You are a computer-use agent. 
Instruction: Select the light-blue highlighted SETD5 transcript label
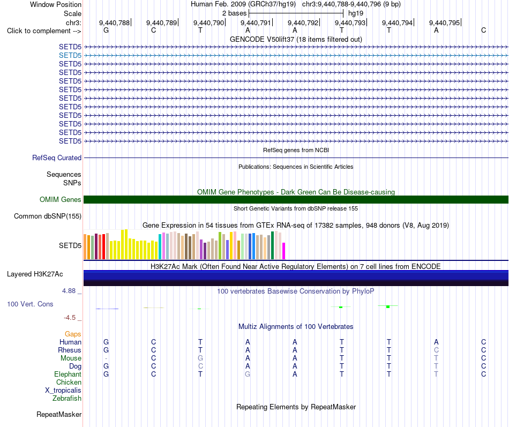click(x=70, y=55)
